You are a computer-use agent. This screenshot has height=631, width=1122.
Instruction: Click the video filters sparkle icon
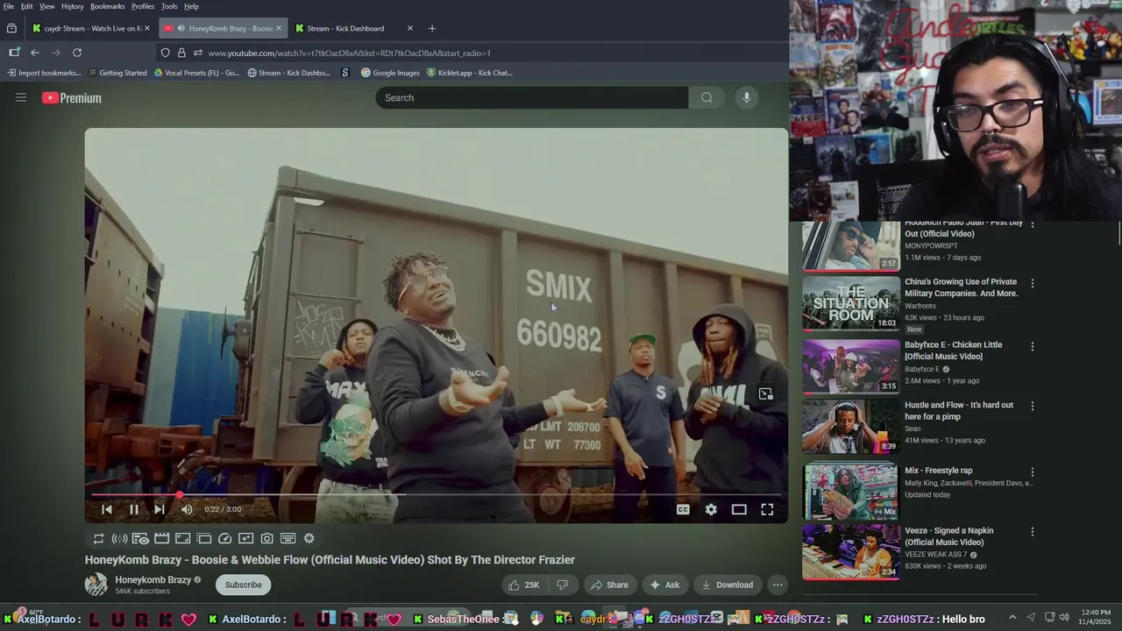(x=245, y=539)
